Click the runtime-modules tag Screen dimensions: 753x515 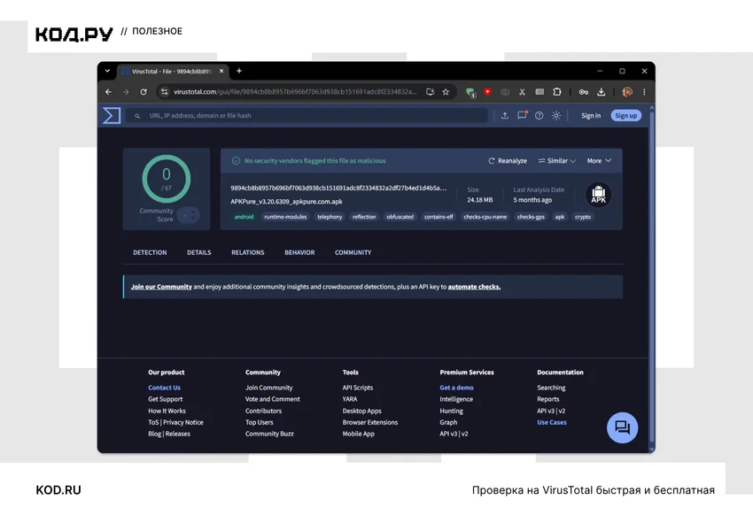[285, 217]
